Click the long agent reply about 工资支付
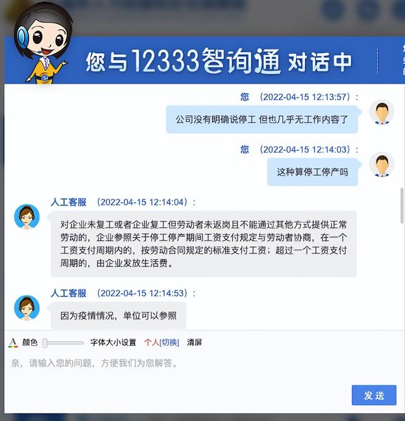This screenshot has width=405, height=421. [203, 244]
